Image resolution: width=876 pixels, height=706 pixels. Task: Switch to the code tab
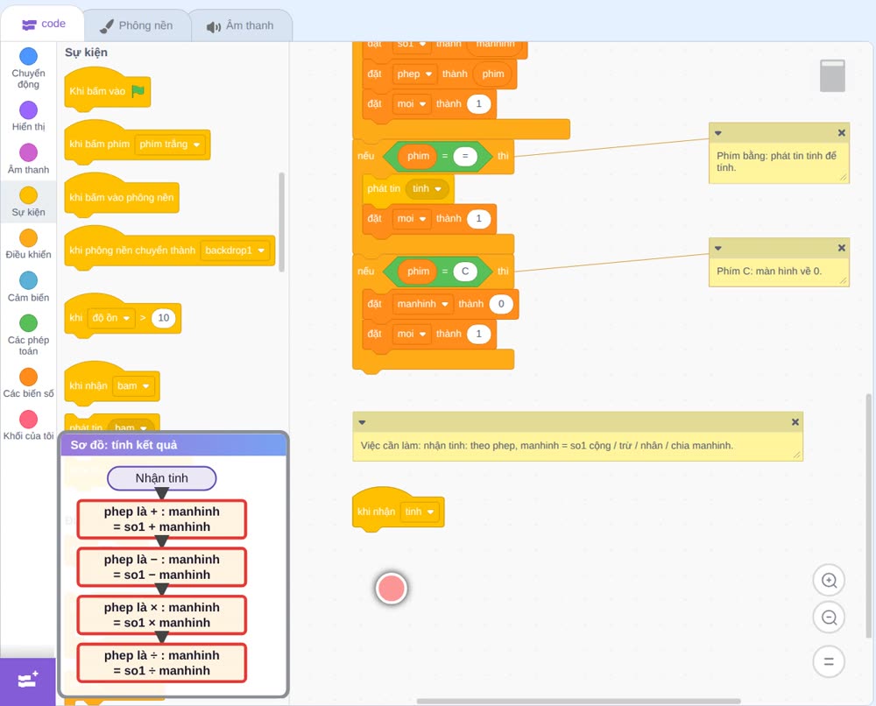(43, 24)
